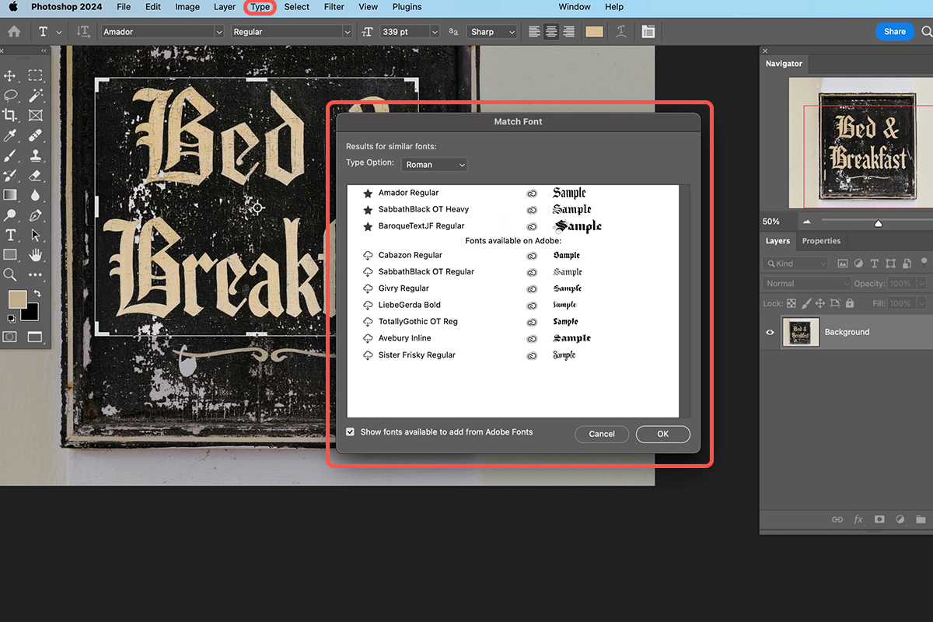The image size is (933, 622).
Task: Open the anti-aliasing dropdown set to Sharp
Action: [491, 31]
